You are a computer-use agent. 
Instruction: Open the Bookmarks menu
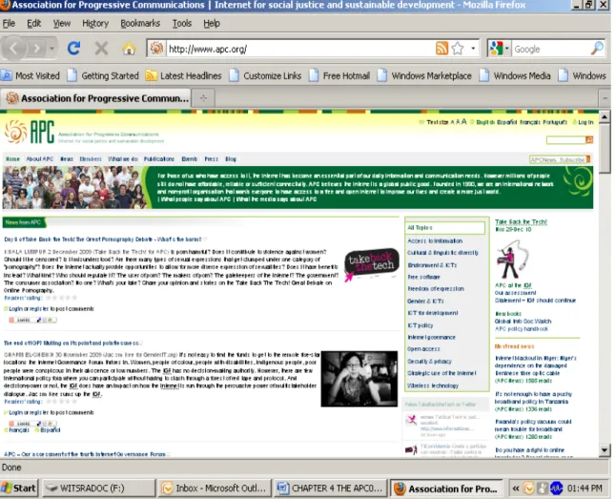click(x=140, y=24)
